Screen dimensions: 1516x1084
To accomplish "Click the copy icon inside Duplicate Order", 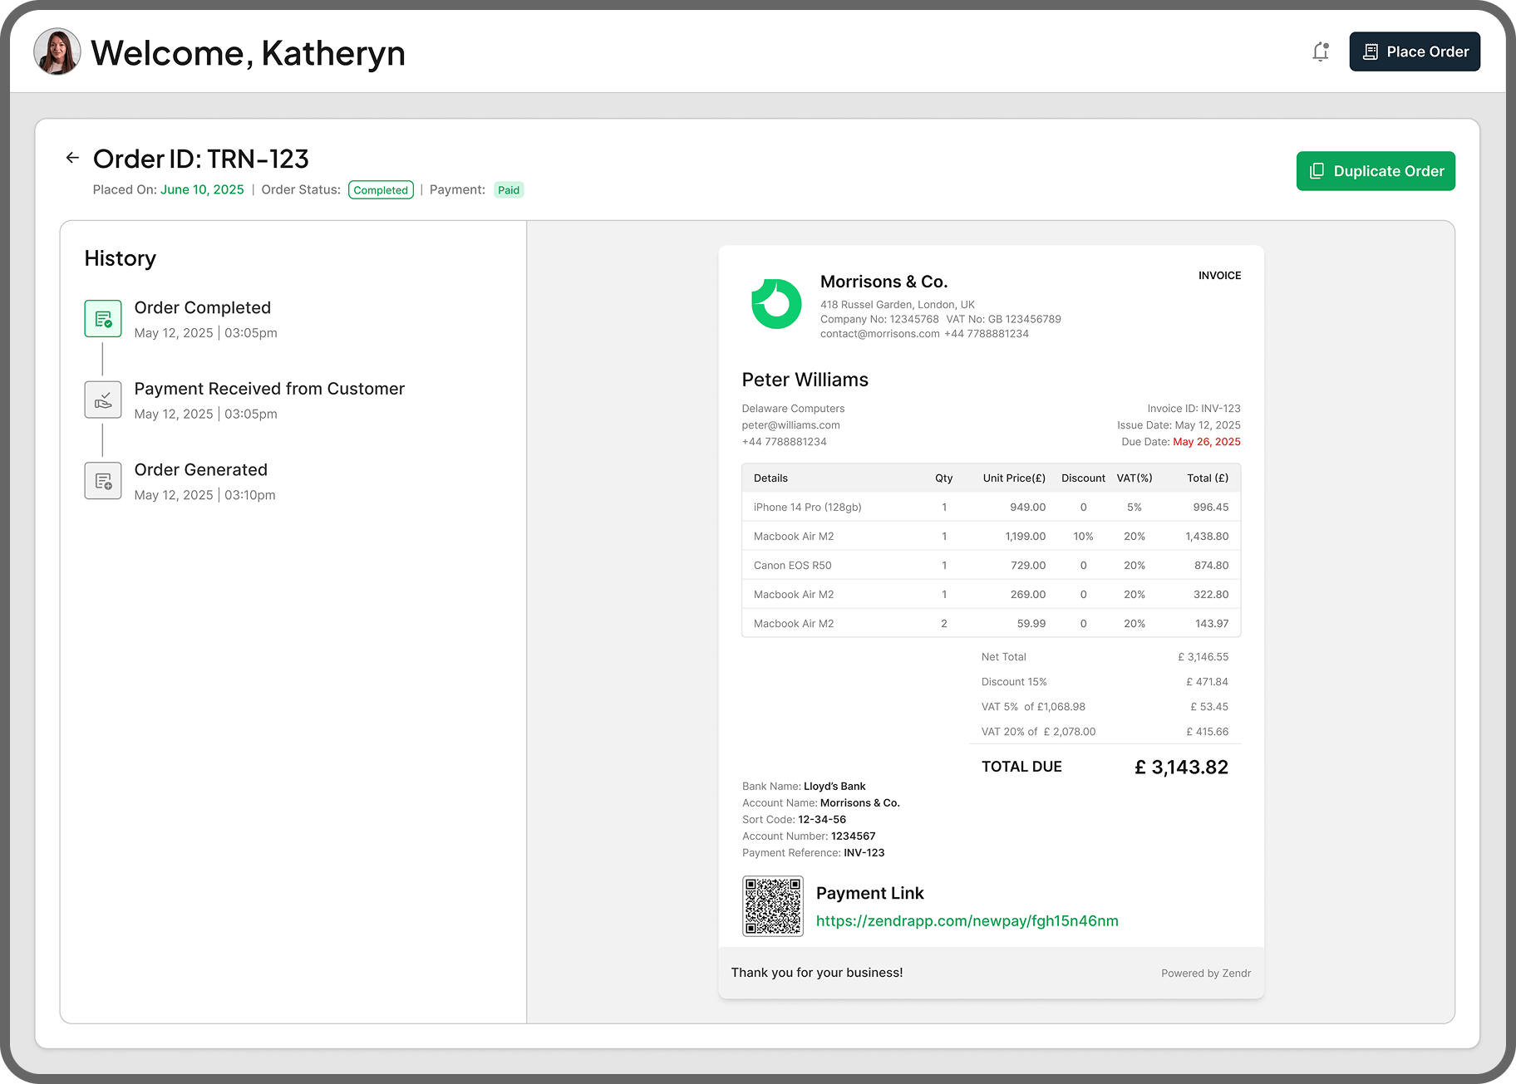I will click(x=1317, y=171).
